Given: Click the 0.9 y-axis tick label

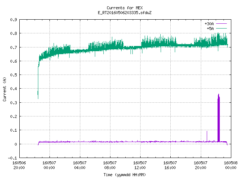Looking at the screenshot, I should pyautogui.click(x=13, y=20).
